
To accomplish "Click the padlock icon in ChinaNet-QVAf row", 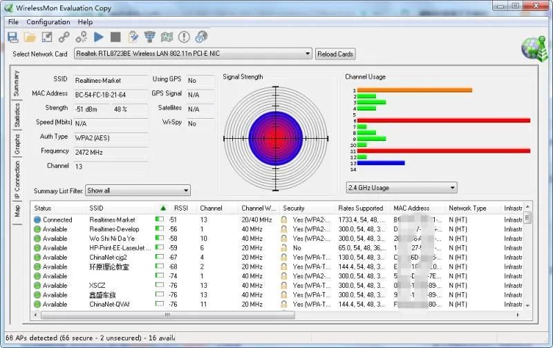I will point(284,304).
